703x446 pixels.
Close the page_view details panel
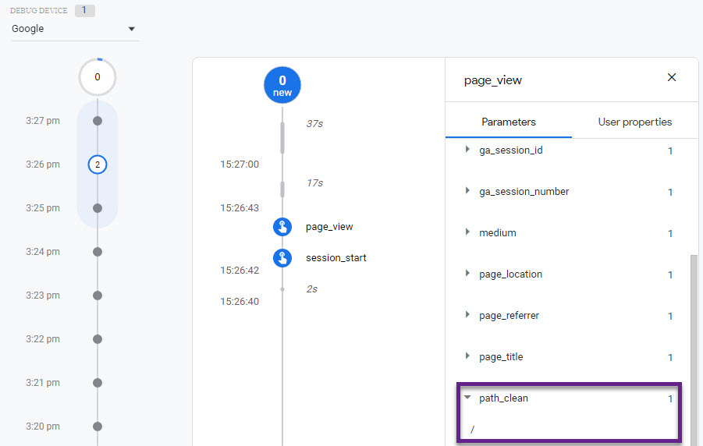[x=671, y=77]
